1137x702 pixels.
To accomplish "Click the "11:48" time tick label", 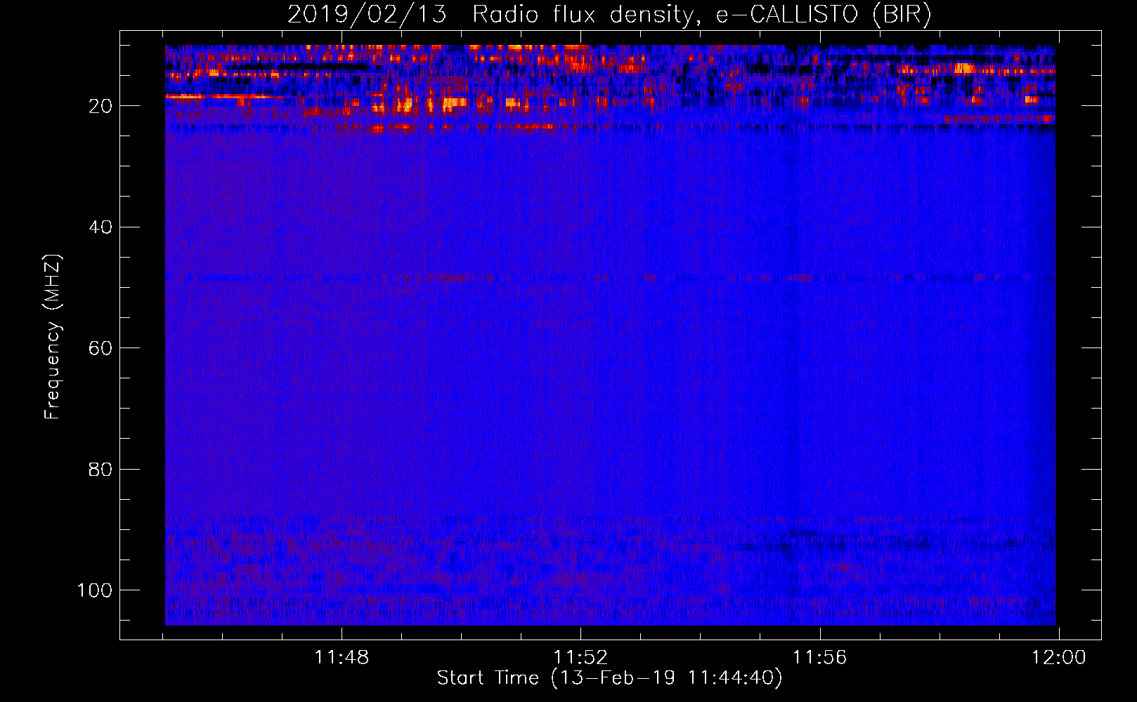I will [341, 658].
